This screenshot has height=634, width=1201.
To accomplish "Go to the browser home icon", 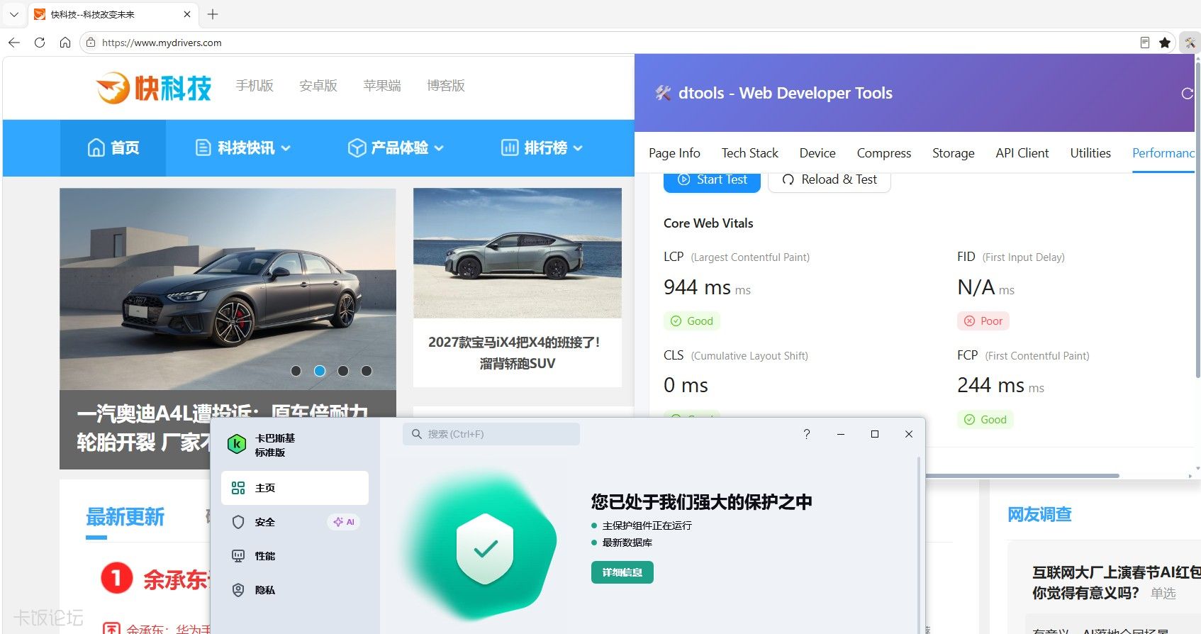I will click(65, 43).
